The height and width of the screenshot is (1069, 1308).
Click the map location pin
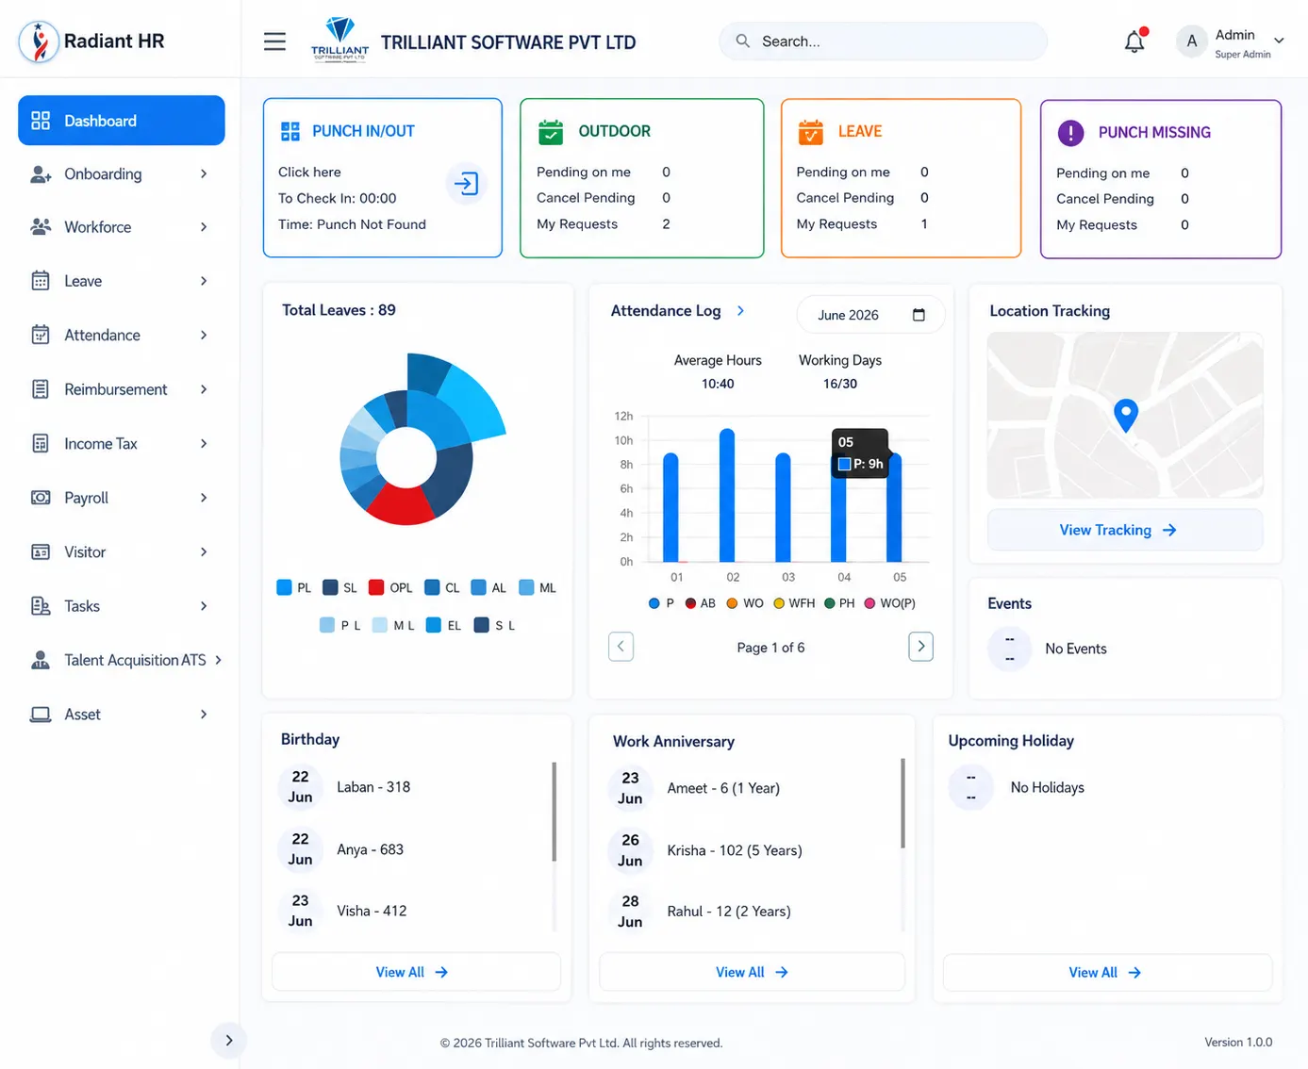1126,416
